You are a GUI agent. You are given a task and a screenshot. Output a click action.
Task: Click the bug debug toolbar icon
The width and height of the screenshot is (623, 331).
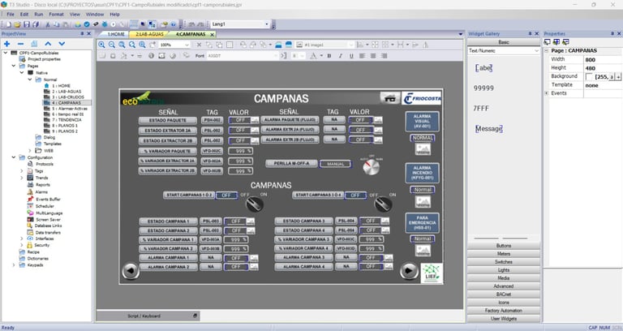105,24
